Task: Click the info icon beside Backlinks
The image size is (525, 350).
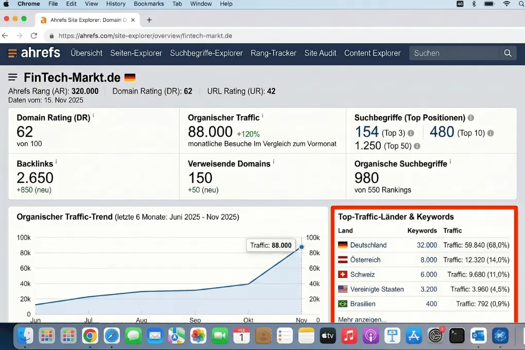Action: [56, 162]
